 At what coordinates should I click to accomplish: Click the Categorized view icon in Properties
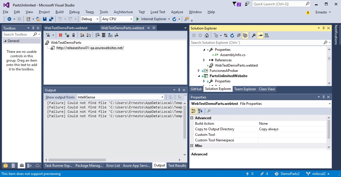[x=193, y=111]
